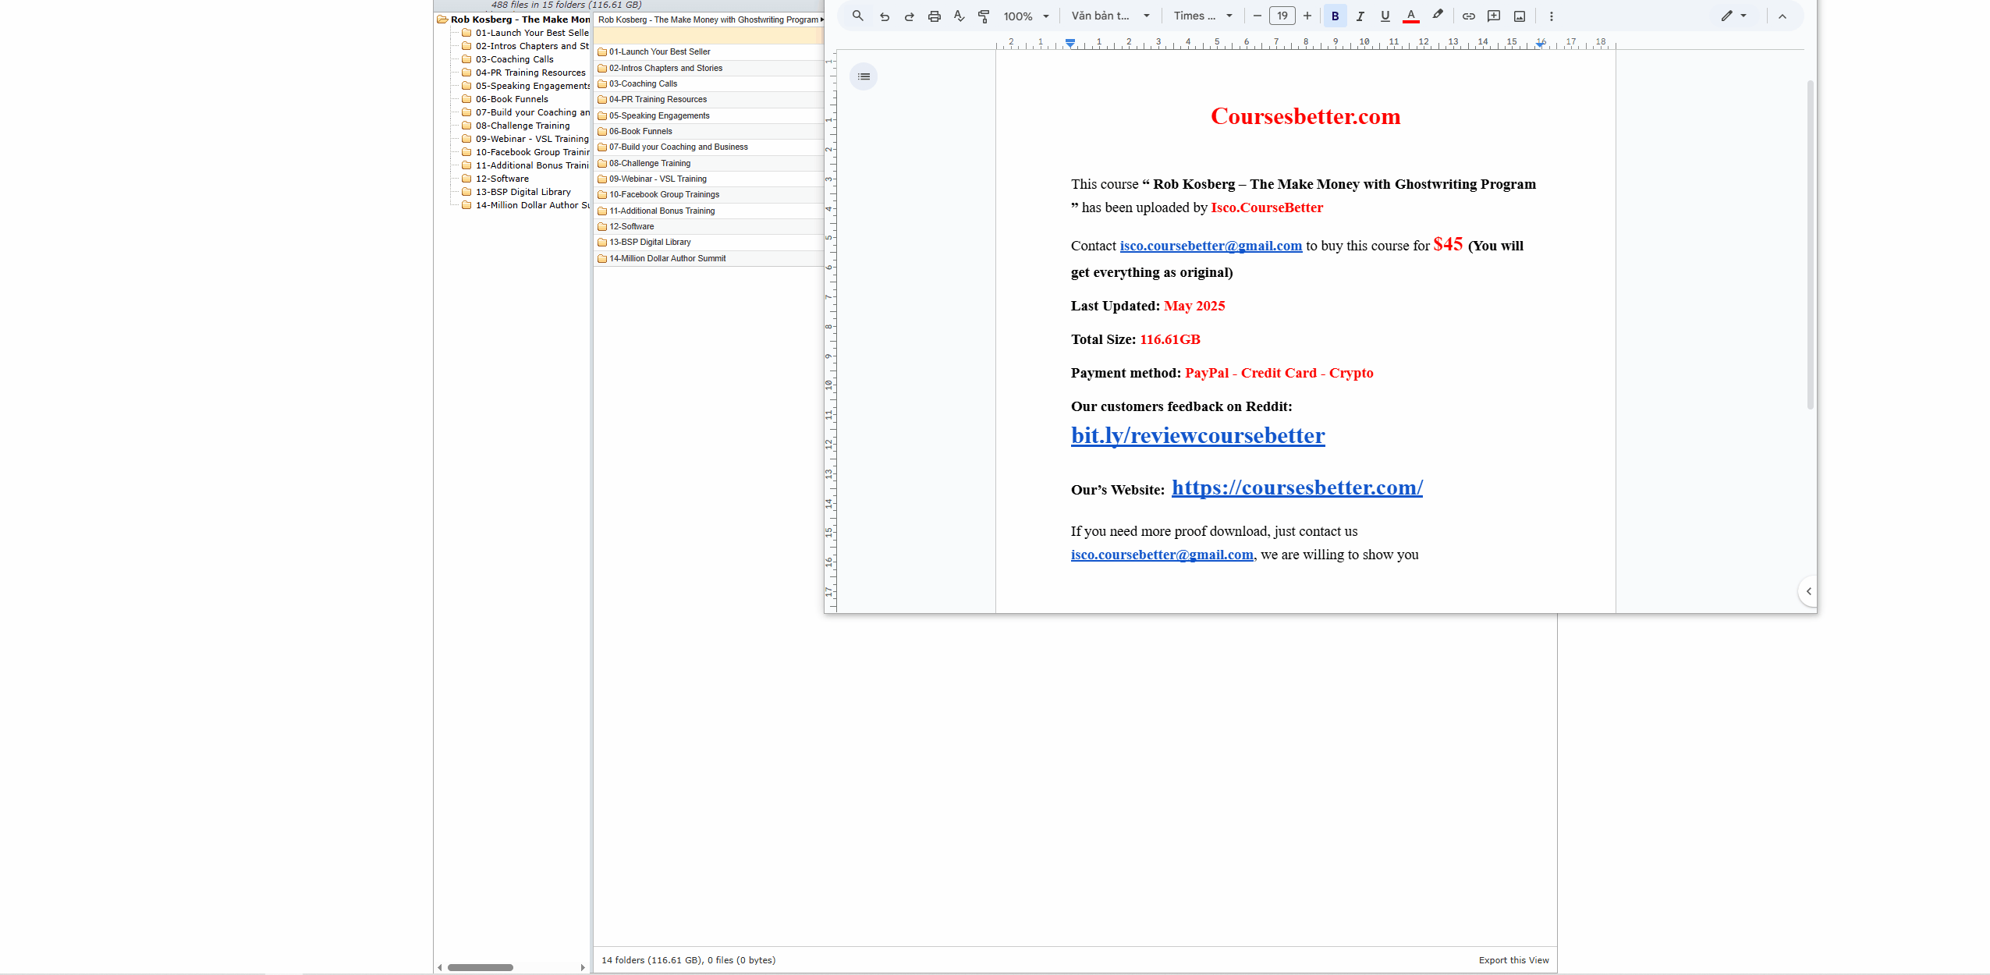Screen dimensions: 1990x975
Task: Open the text color picker
Action: coord(1411,16)
